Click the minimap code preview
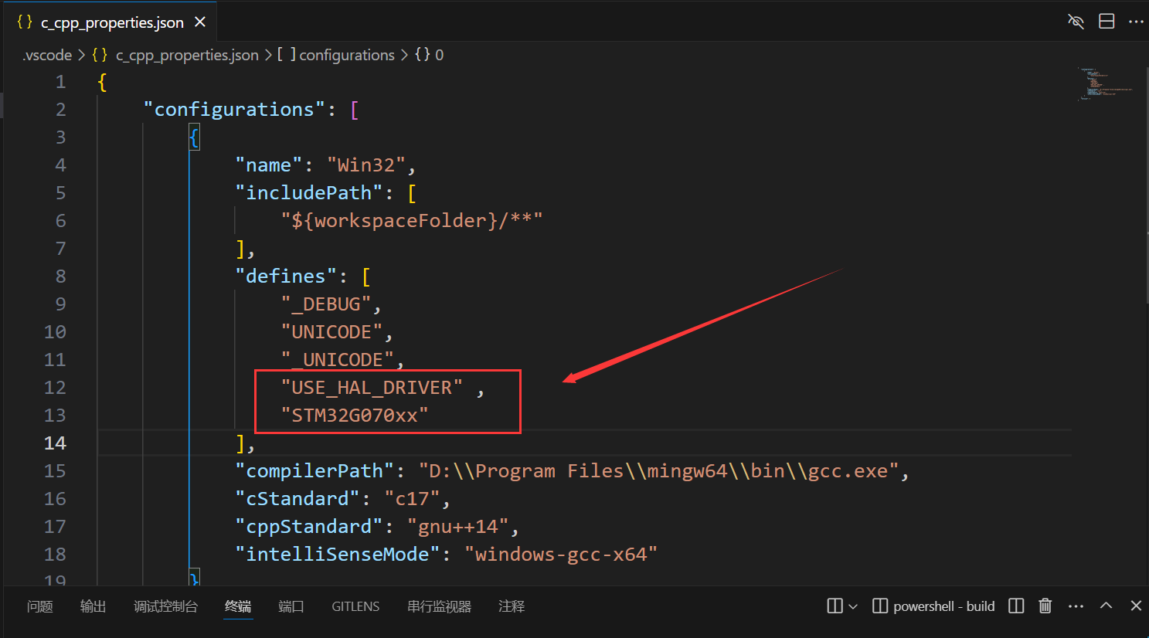The width and height of the screenshot is (1149, 638). coord(1105,83)
